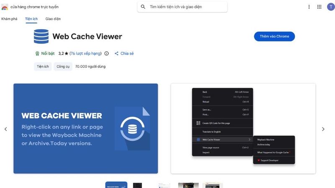Image resolution: width=335 pixels, height=188 pixels.
Task: Open the context menu screenshot image
Action: coord(243,129)
